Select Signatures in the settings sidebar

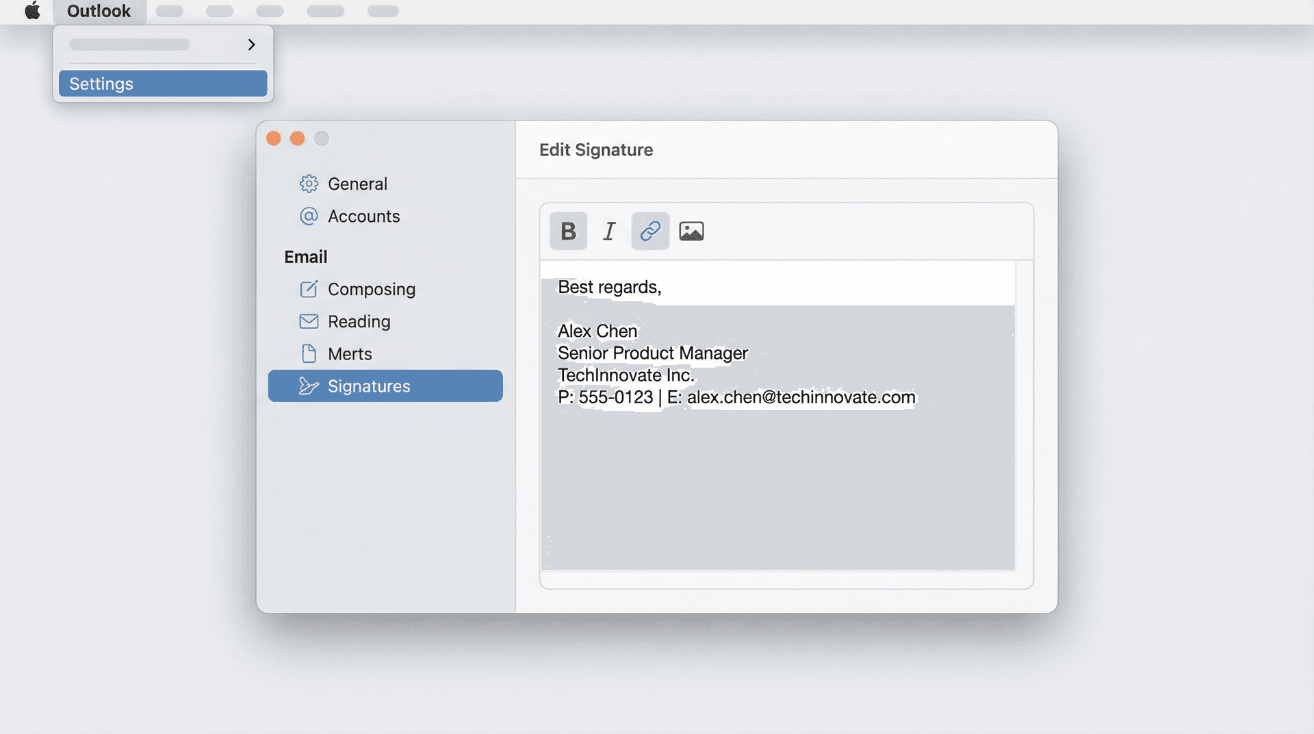pyautogui.click(x=369, y=385)
